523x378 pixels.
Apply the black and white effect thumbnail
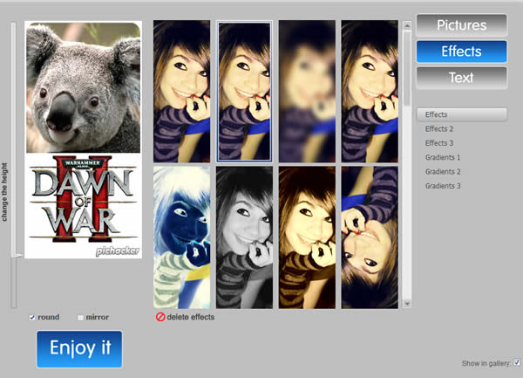point(244,237)
